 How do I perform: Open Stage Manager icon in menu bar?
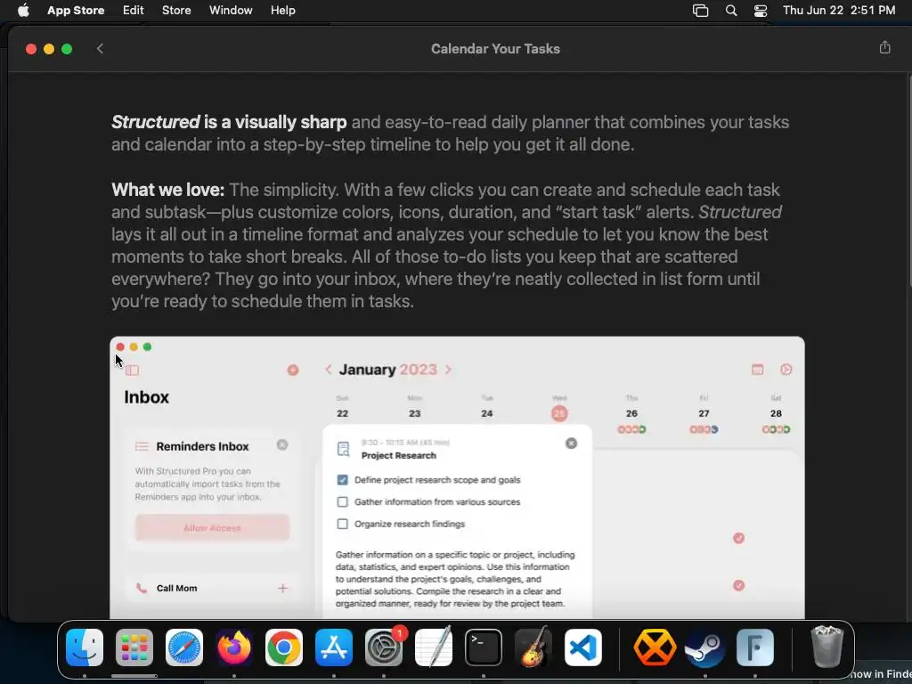click(x=700, y=11)
